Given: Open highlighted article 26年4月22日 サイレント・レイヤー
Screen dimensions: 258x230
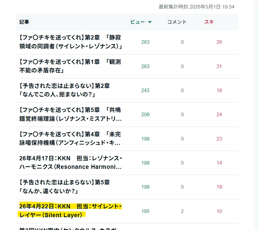Looking at the screenshot, I should coord(70,211).
